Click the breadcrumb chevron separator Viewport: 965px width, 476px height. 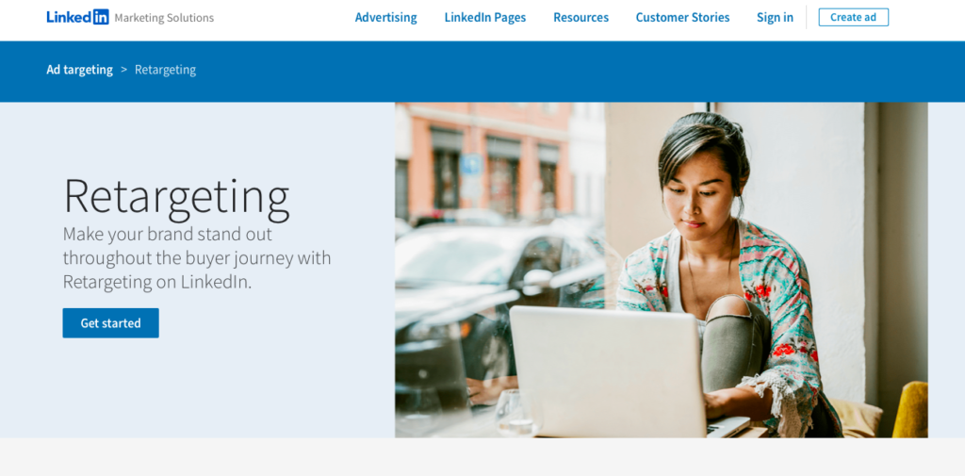click(x=123, y=70)
